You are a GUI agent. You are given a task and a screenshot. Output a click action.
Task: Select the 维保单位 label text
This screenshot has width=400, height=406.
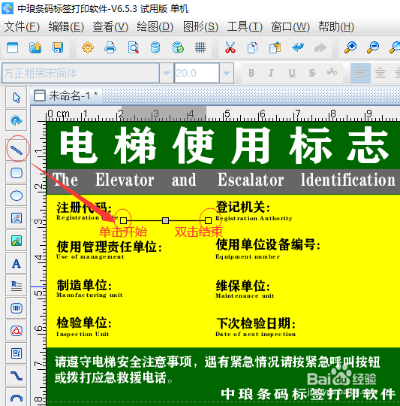[243, 286]
